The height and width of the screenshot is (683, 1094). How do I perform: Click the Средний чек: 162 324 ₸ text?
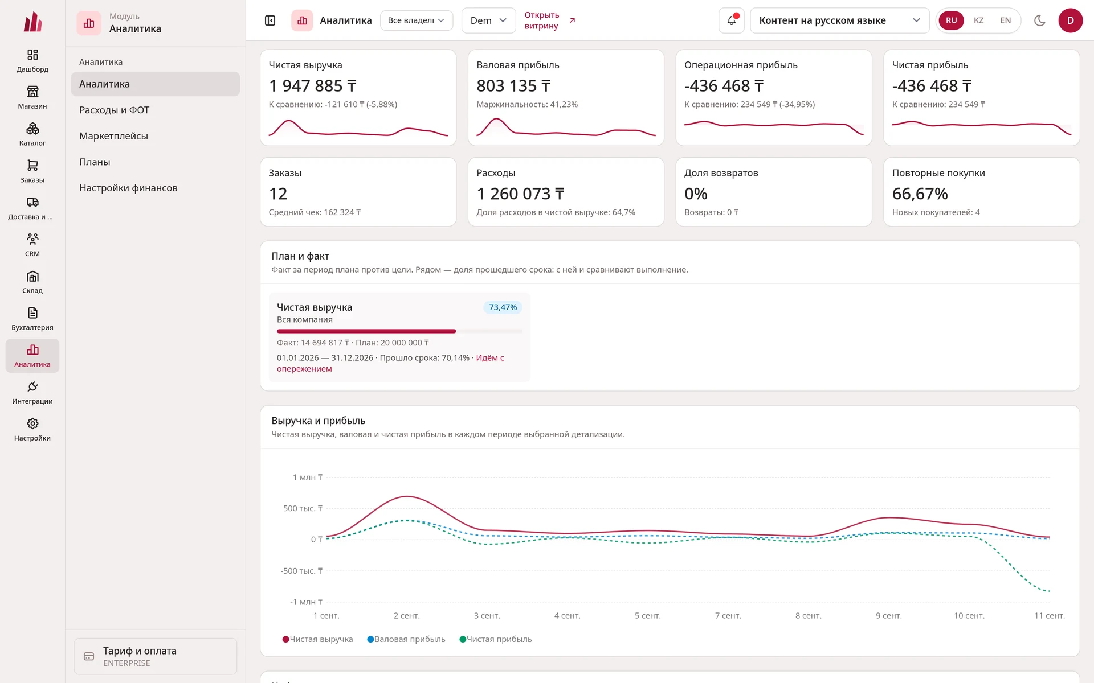[315, 212]
